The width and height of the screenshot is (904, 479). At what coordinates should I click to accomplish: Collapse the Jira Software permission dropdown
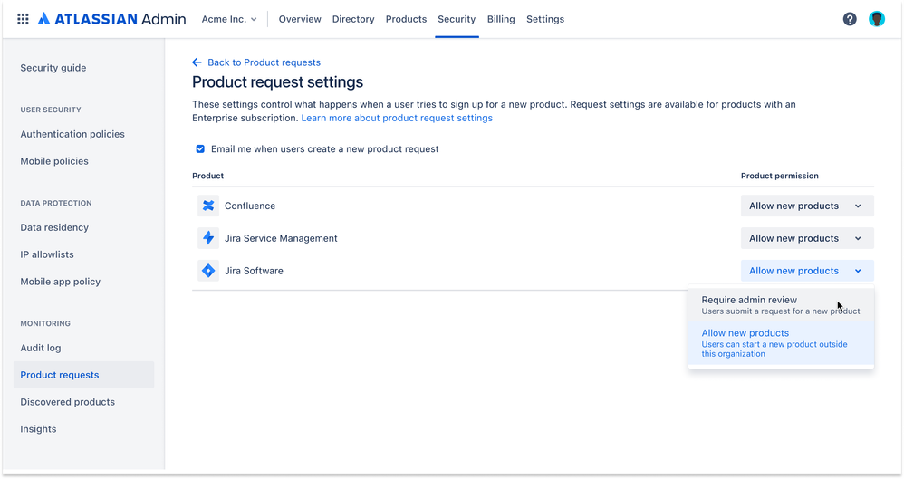coord(806,271)
